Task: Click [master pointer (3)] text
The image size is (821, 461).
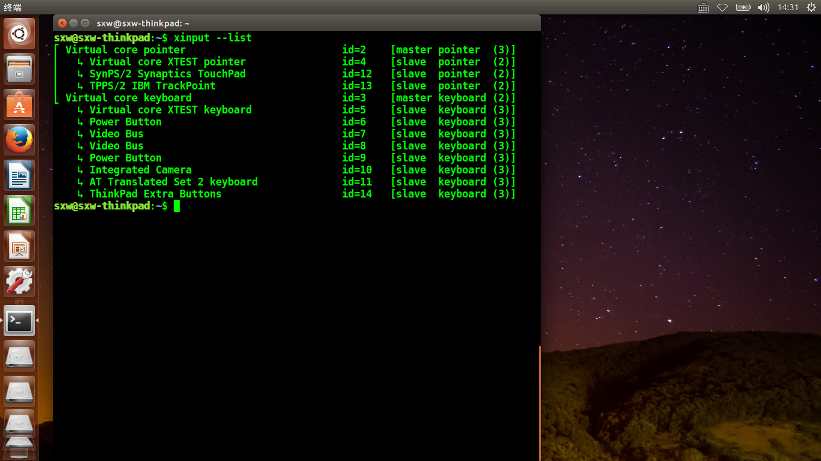Action: pyautogui.click(x=453, y=50)
